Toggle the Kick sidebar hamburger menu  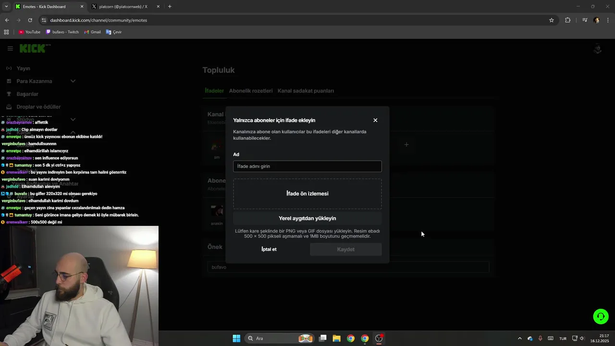[x=10, y=49]
